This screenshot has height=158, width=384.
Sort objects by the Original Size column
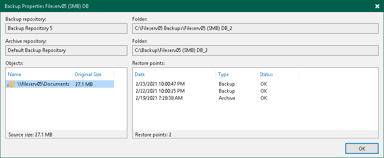pos(88,74)
